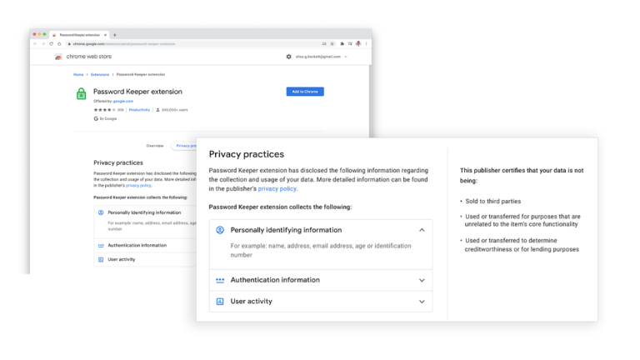Image resolution: width=640 pixels, height=360 pixels.
Task: Click the 300,000+ users text
Action: pos(175,110)
